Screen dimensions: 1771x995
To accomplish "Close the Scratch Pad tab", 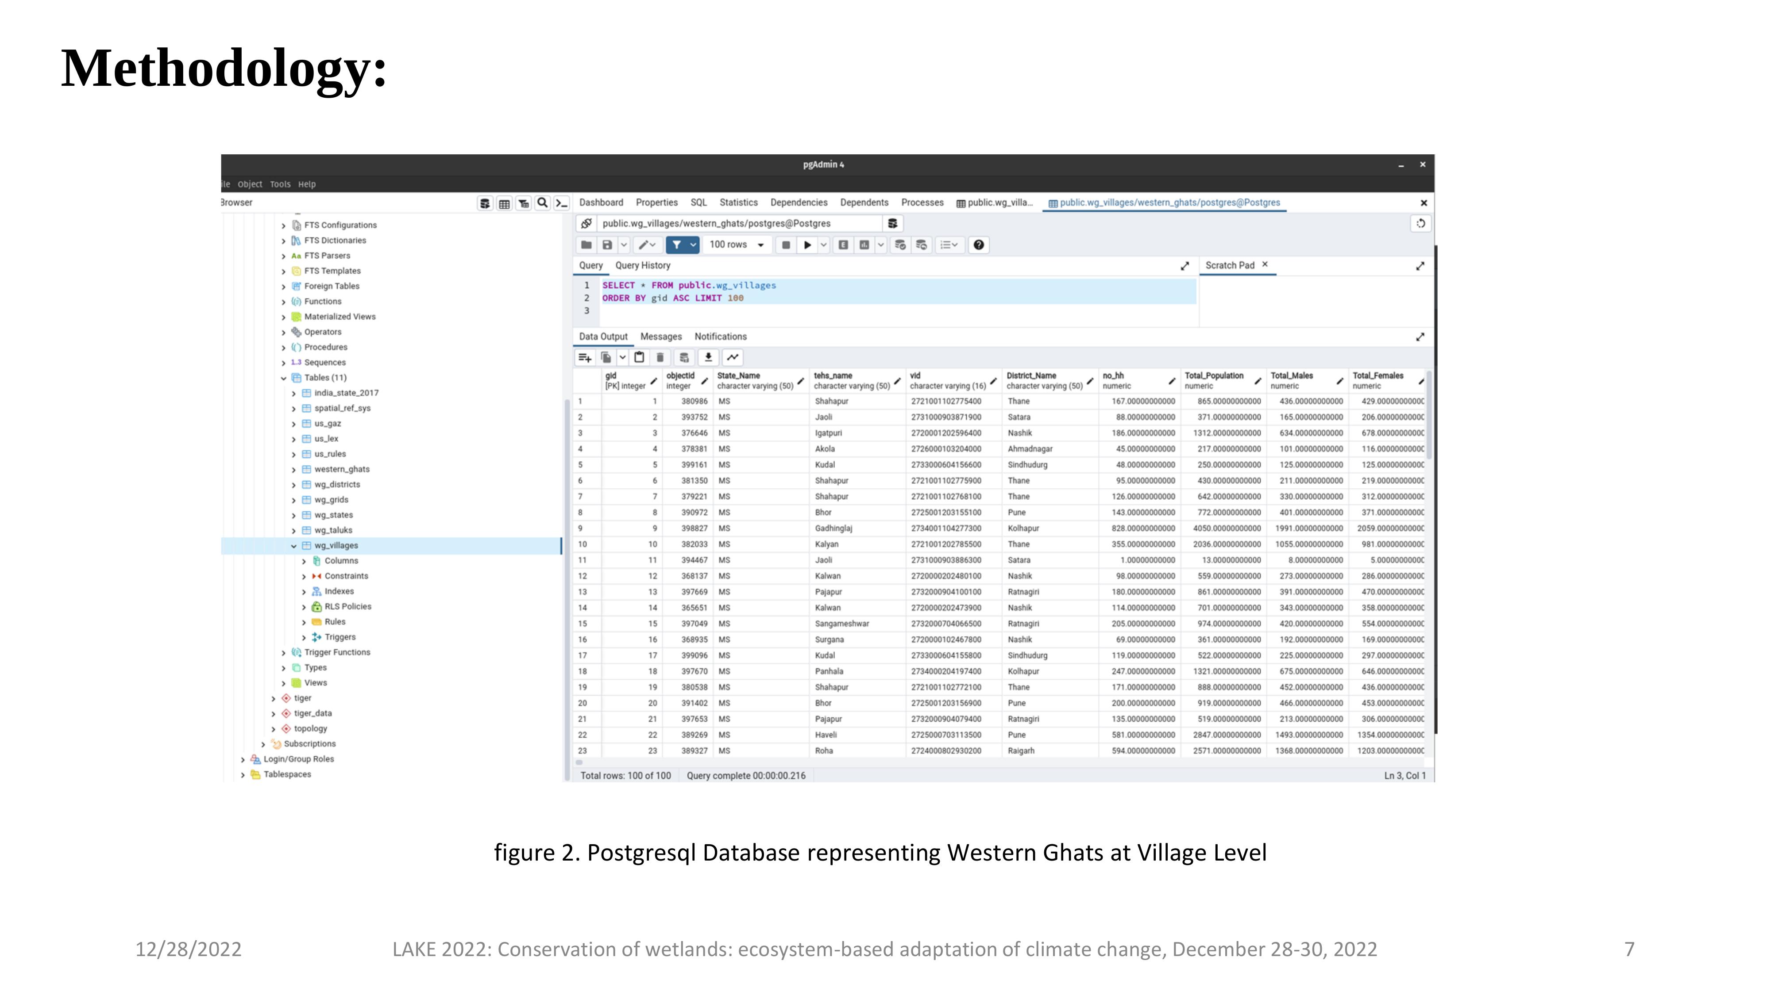I will click(x=1264, y=264).
